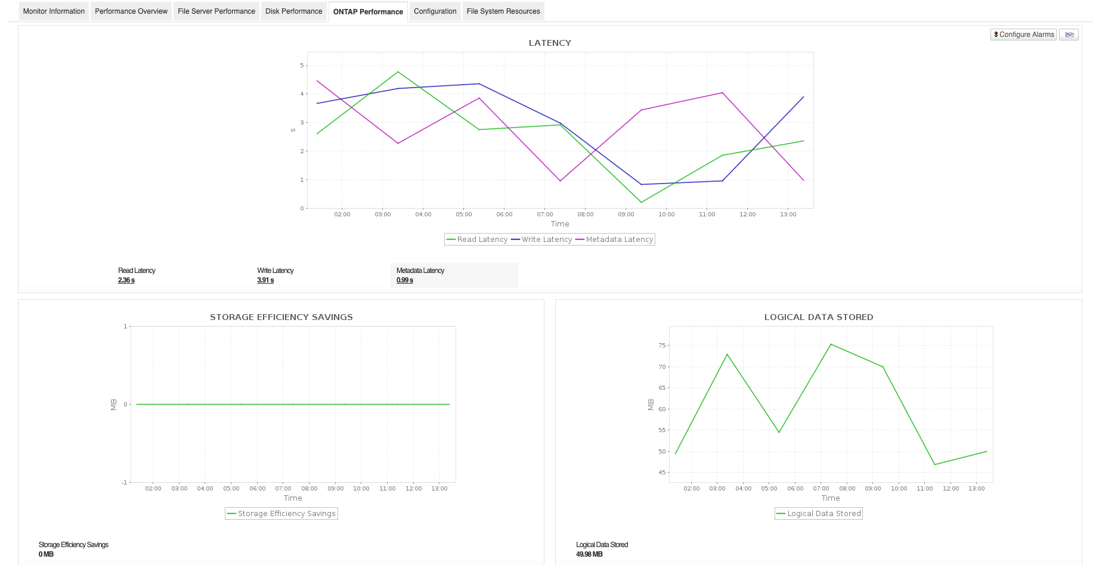The height and width of the screenshot is (565, 1099).
Task: Click the Storage Efficiency Savings value 0 MB
Action: coord(46,554)
